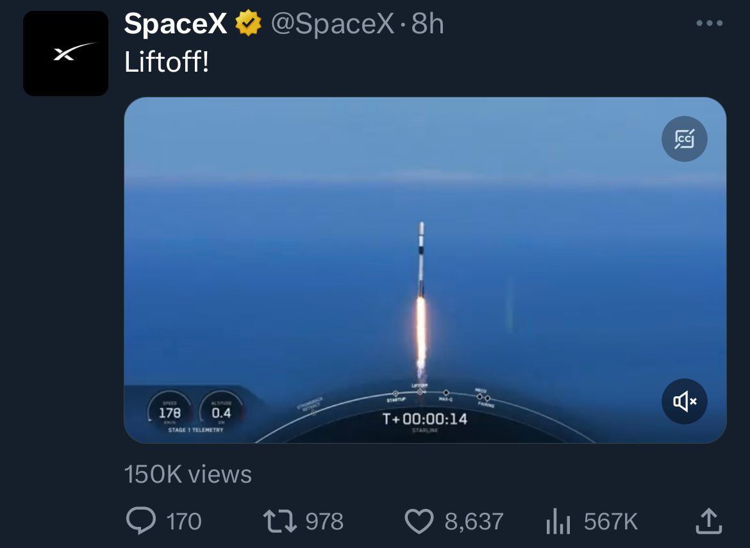This screenshot has width=750, height=548.
Task: Click the 170 replies count
Action: (x=184, y=521)
